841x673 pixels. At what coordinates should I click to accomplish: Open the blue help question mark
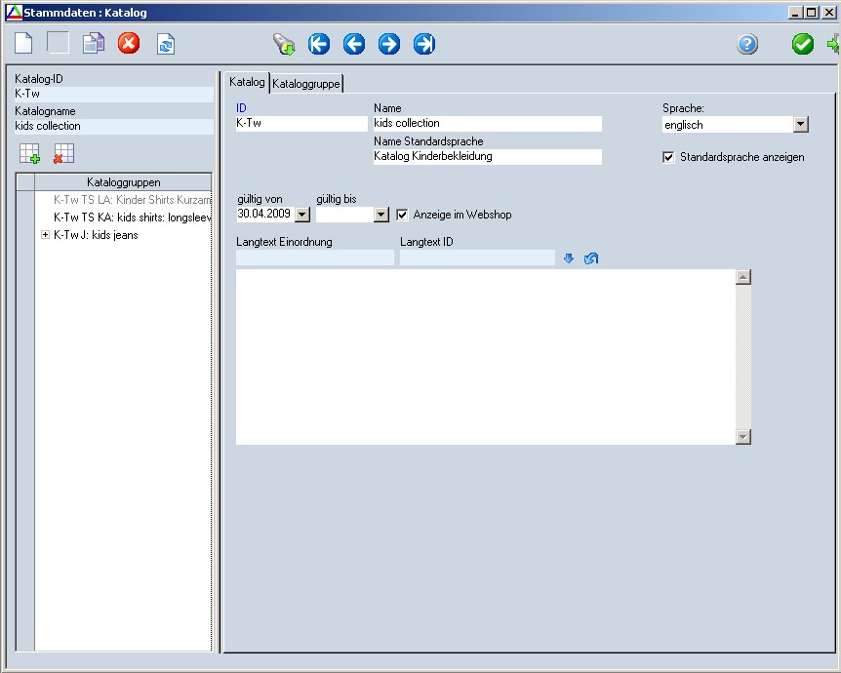tap(747, 44)
